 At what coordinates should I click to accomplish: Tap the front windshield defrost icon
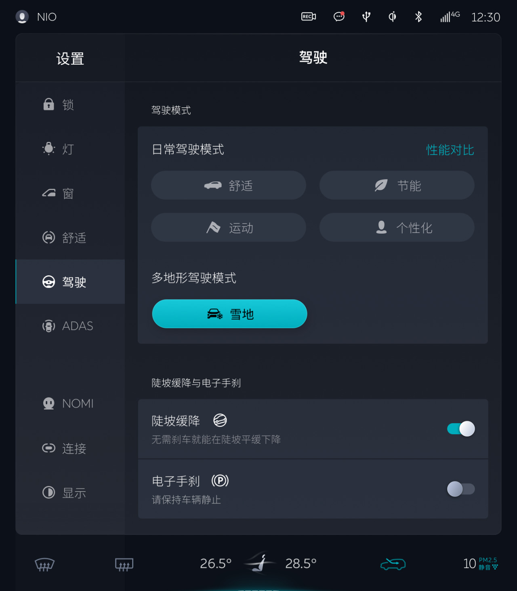point(45,564)
